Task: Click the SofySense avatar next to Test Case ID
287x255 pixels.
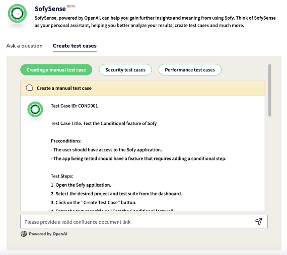Action: pyautogui.click(x=35, y=109)
